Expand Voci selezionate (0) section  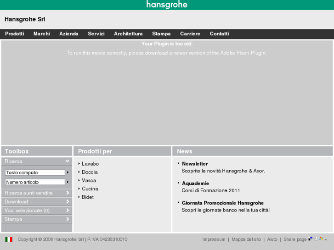[37, 211]
